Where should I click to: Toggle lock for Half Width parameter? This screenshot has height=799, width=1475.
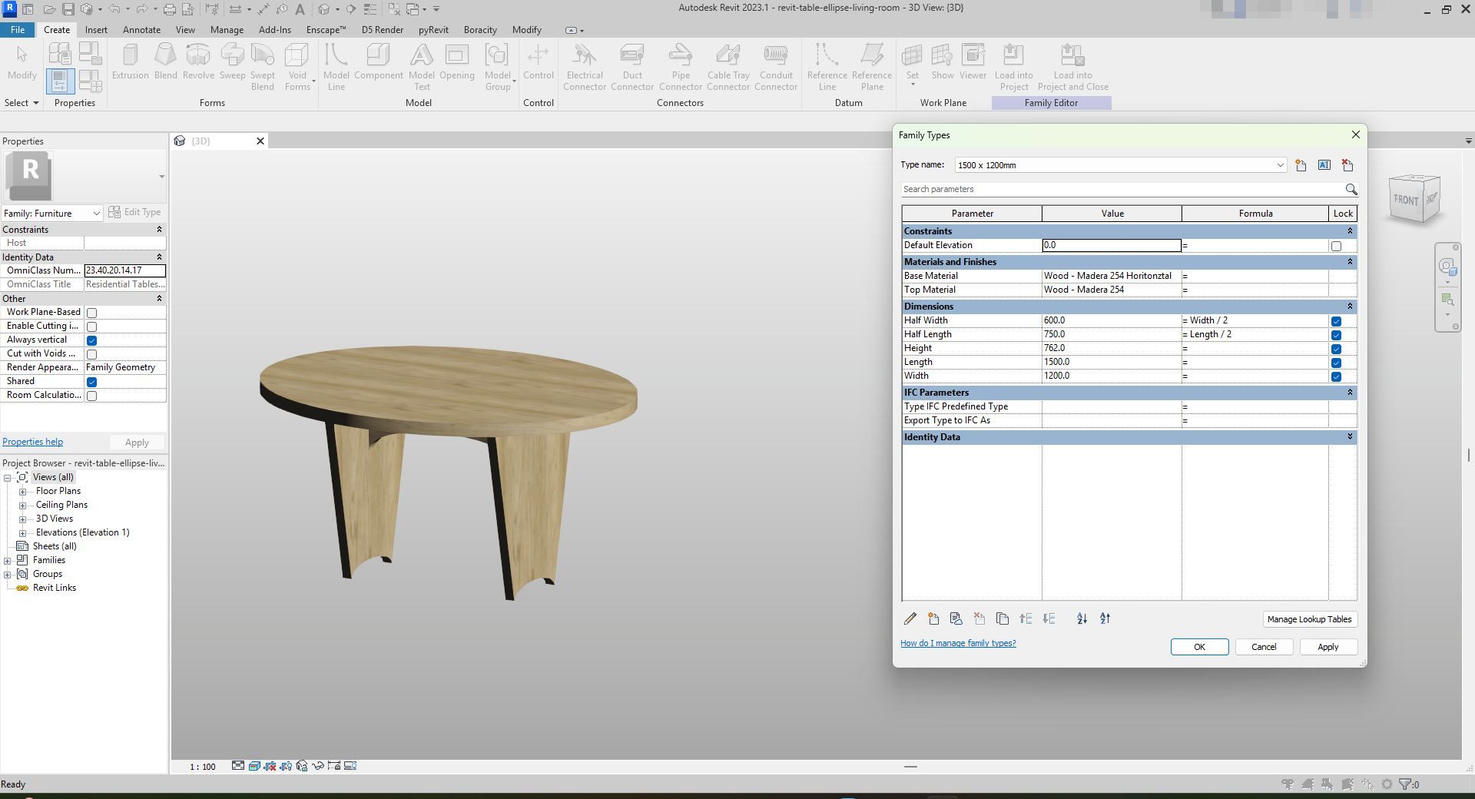click(x=1336, y=321)
